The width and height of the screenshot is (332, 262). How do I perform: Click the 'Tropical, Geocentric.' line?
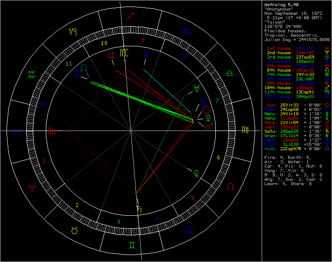[x=292, y=35]
